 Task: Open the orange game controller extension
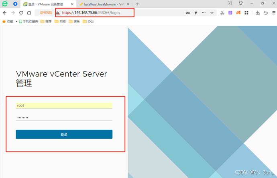point(238,13)
